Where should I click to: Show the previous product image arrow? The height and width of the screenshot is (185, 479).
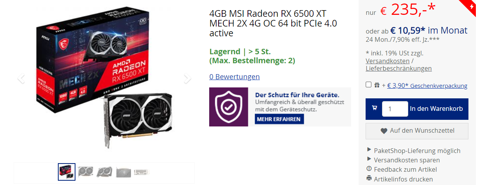coord(21,78)
